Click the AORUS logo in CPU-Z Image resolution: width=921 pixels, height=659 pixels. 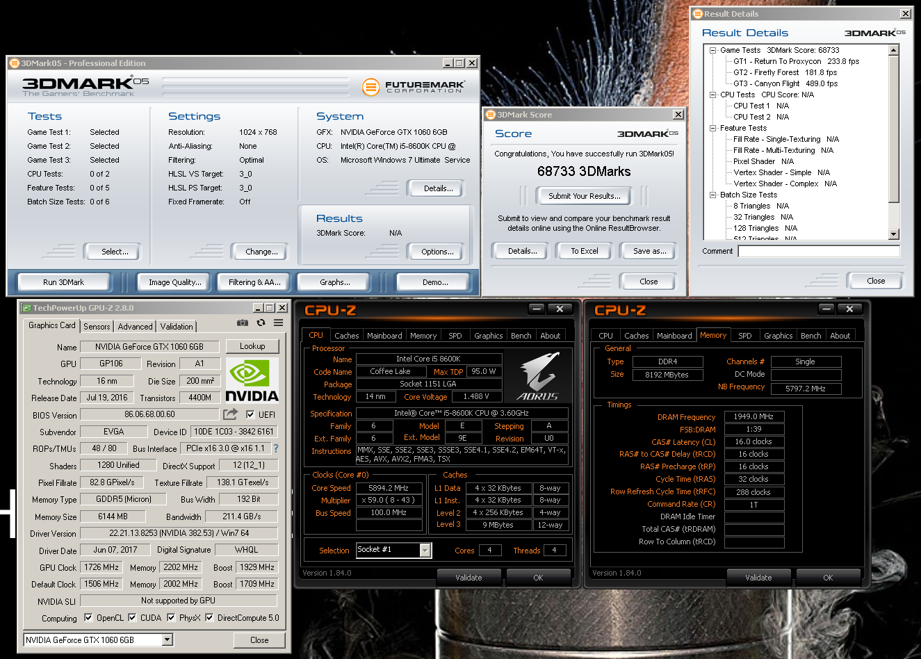click(539, 376)
